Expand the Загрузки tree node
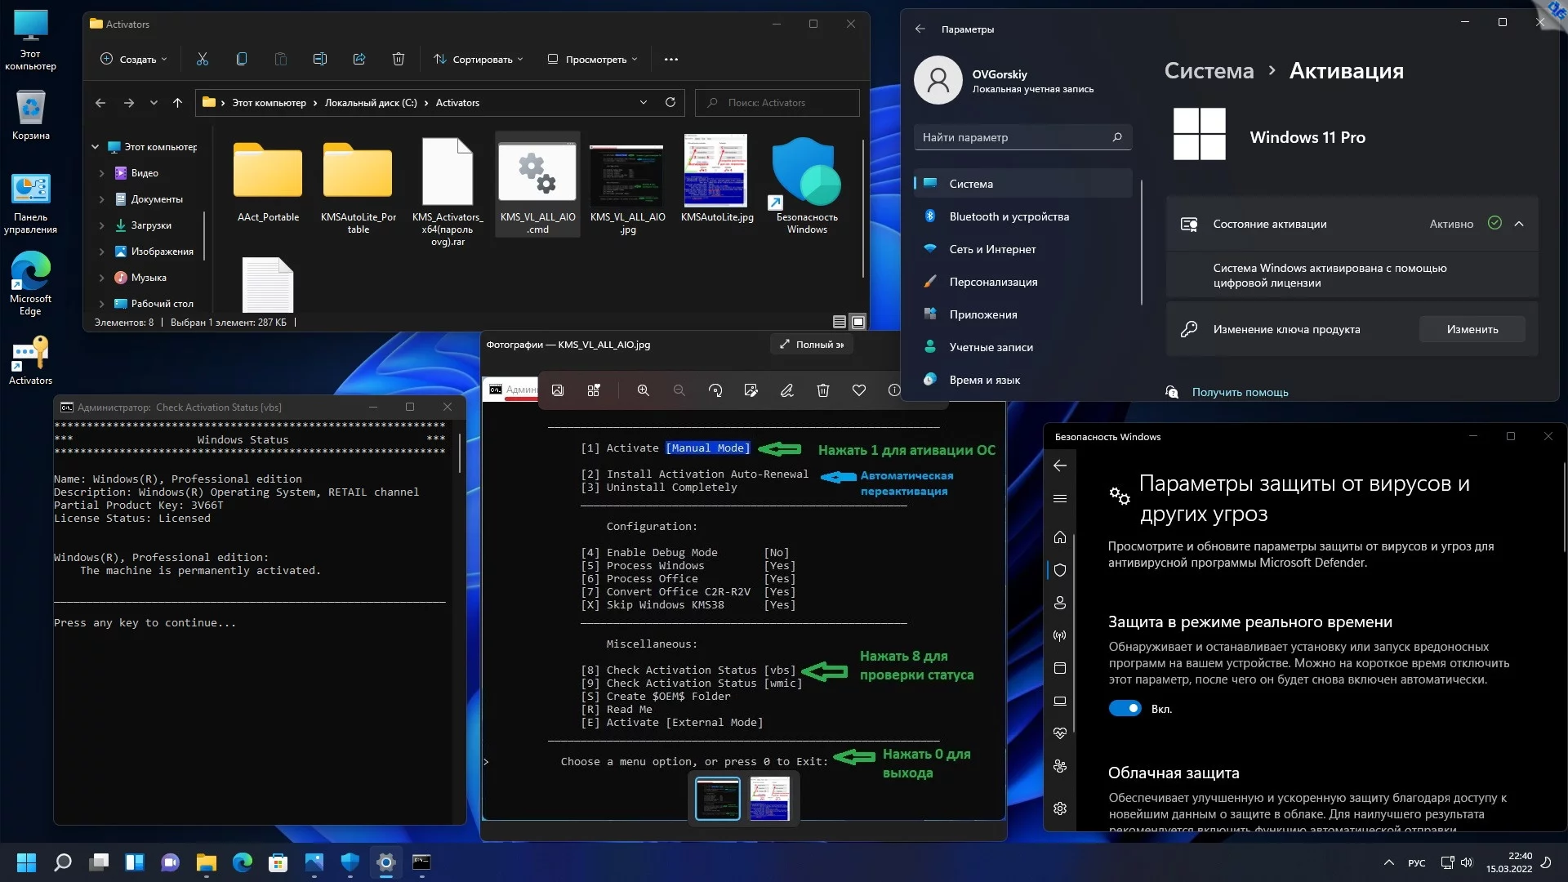Image resolution: width=1568 pixels, height=882 pixels. pyautogui.click(x=101, y=225)
